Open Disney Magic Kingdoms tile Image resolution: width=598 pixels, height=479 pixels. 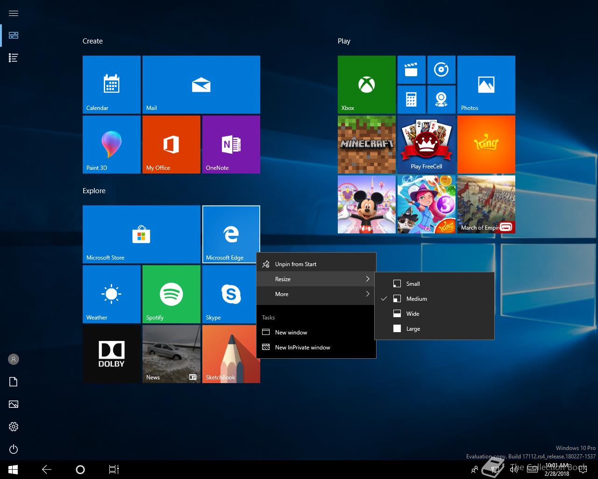(x=367, y=204)
